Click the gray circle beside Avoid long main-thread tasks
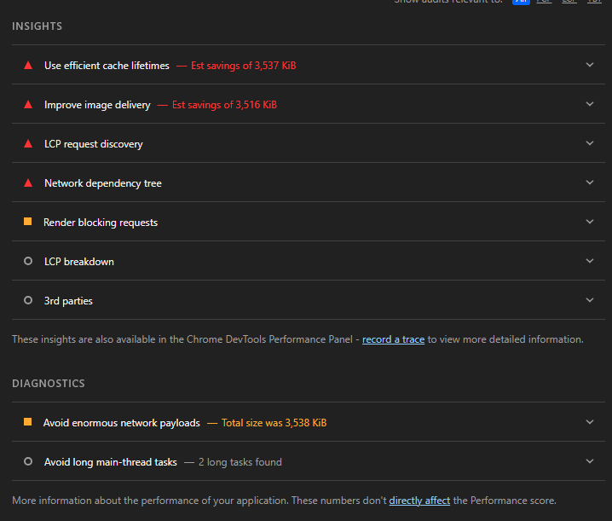This screenshot has height=521, width=612. tap(28, 462)
